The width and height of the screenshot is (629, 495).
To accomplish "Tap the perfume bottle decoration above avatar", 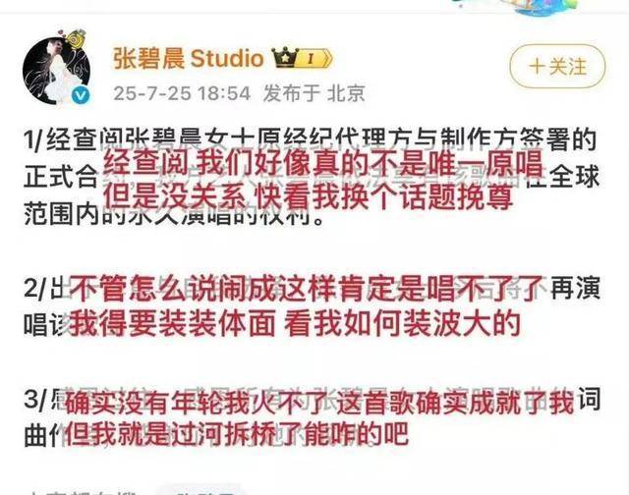I will [x=75, y=39].
